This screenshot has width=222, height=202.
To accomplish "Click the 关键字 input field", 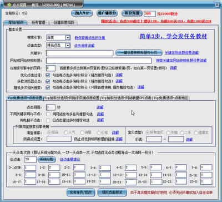I will point(79,53).
